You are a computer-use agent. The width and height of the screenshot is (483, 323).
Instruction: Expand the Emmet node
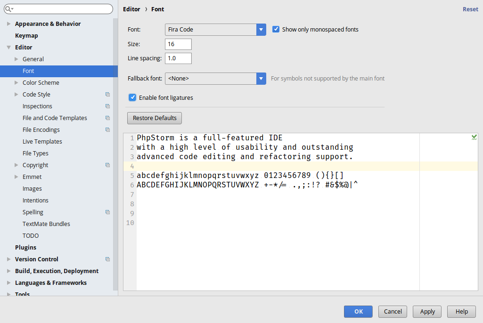(16, 177)
